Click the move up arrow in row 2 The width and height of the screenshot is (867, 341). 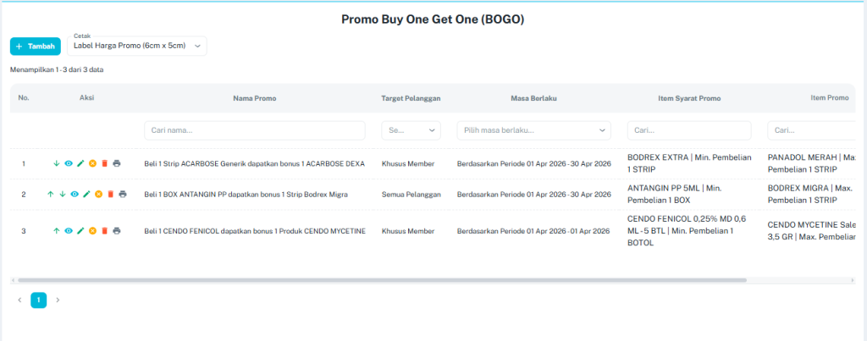[x=51, y=194]
